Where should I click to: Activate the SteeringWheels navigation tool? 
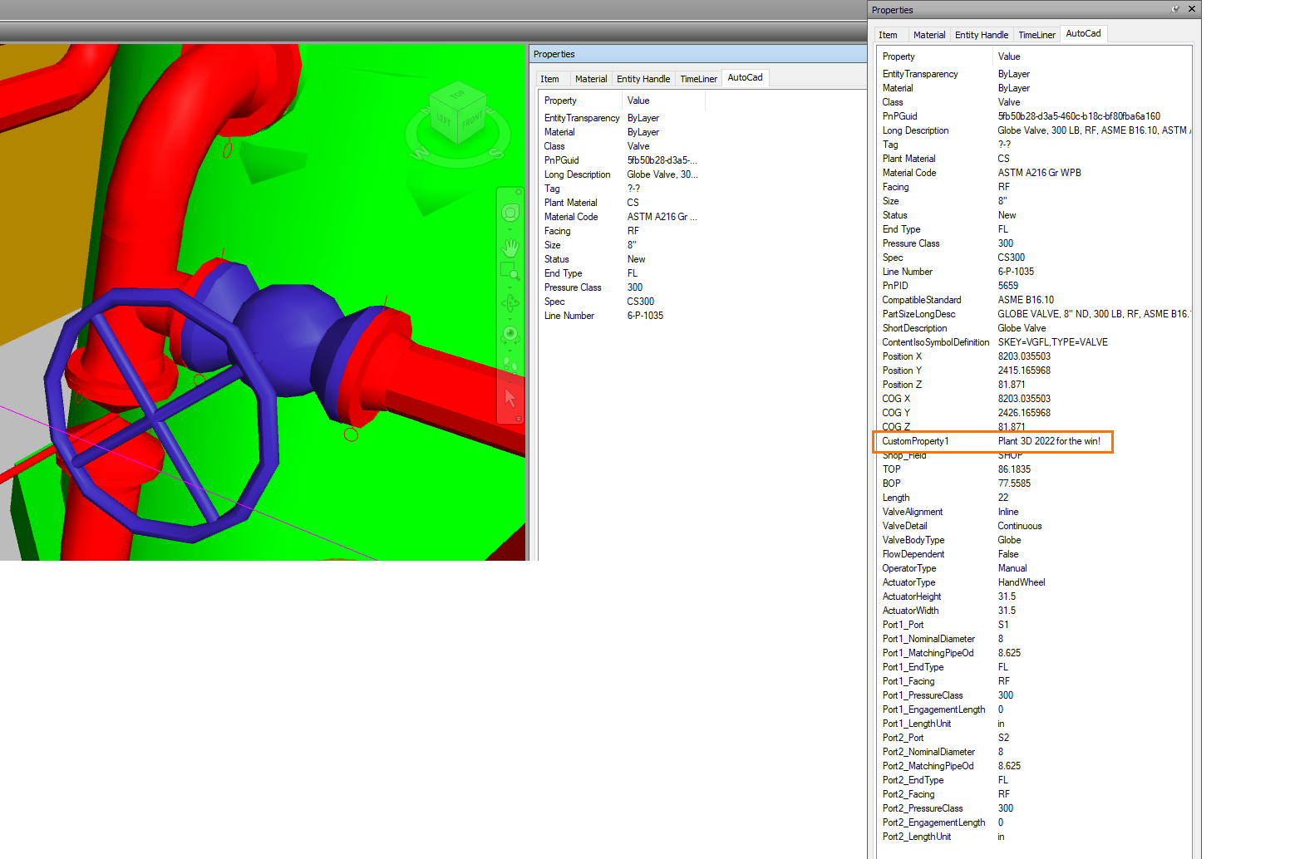[x=510, y=213]
